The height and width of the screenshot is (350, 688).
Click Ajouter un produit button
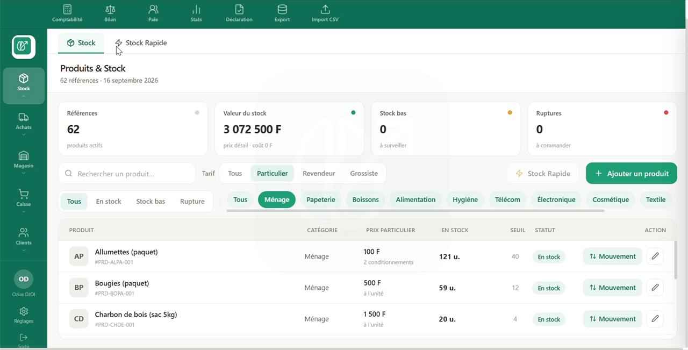tap(632, 174)
